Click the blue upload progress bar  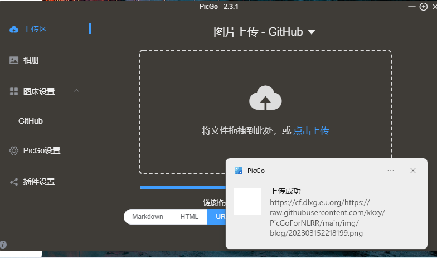(183, 187)
